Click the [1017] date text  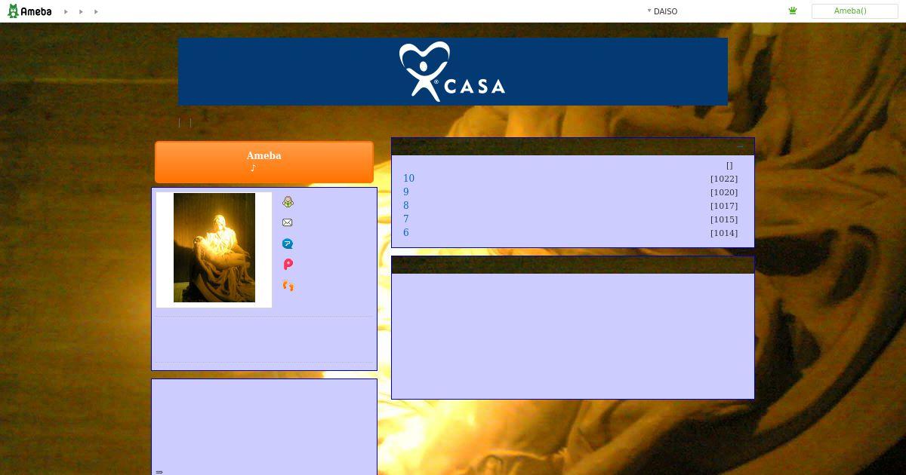coord(724,206)
